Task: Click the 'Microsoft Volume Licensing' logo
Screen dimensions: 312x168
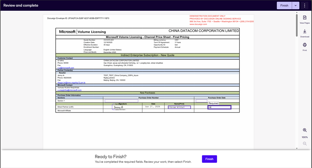Action: click(82, 32)
